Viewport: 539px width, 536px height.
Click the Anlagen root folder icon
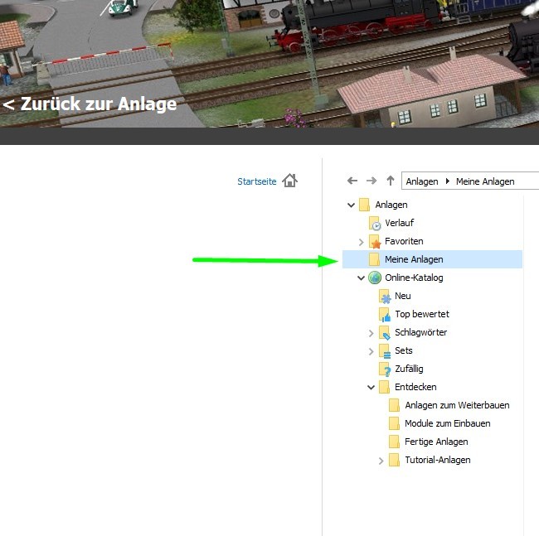click(x=364, y=205)
